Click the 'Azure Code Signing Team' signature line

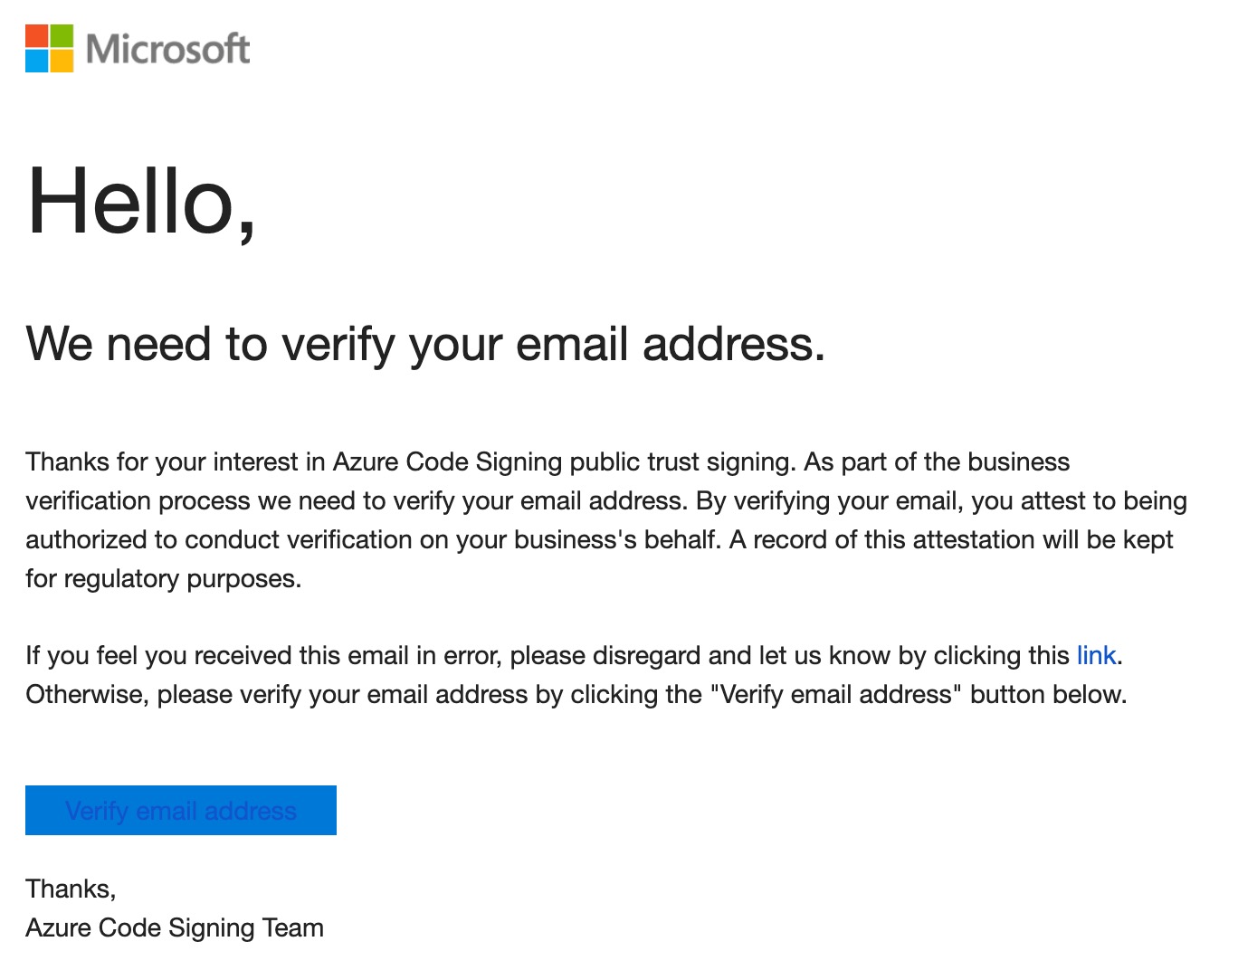point(175,927)
